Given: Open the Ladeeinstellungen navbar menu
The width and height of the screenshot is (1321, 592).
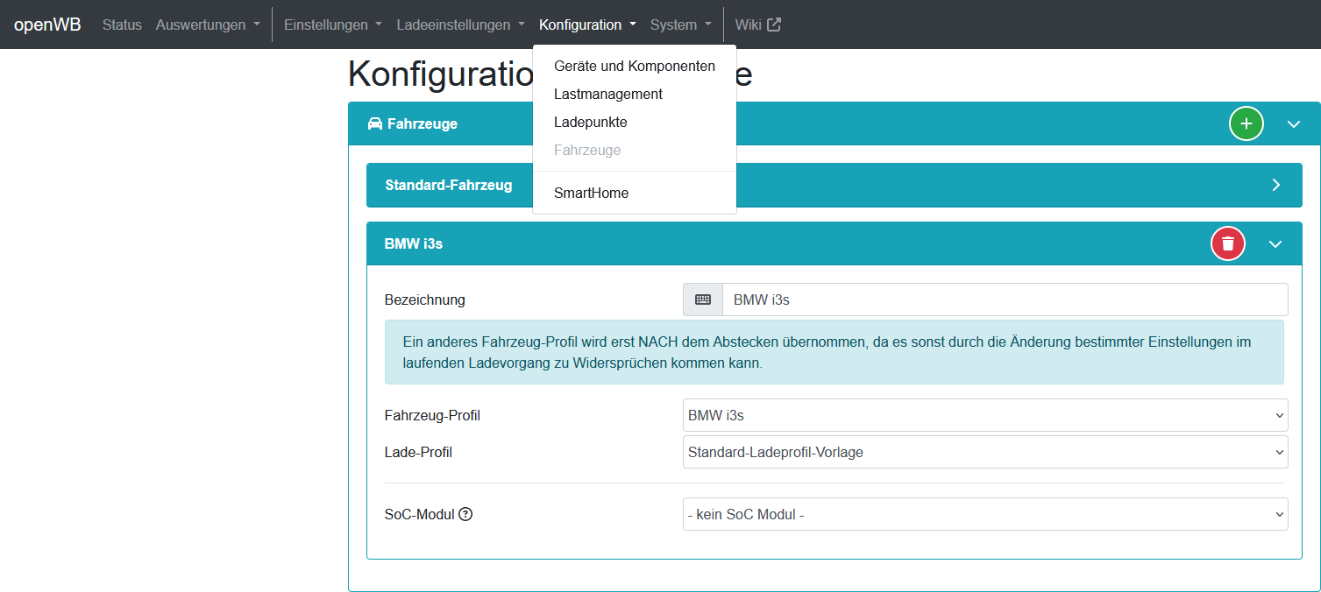Looking at the screenshot, I should point(460,25).
